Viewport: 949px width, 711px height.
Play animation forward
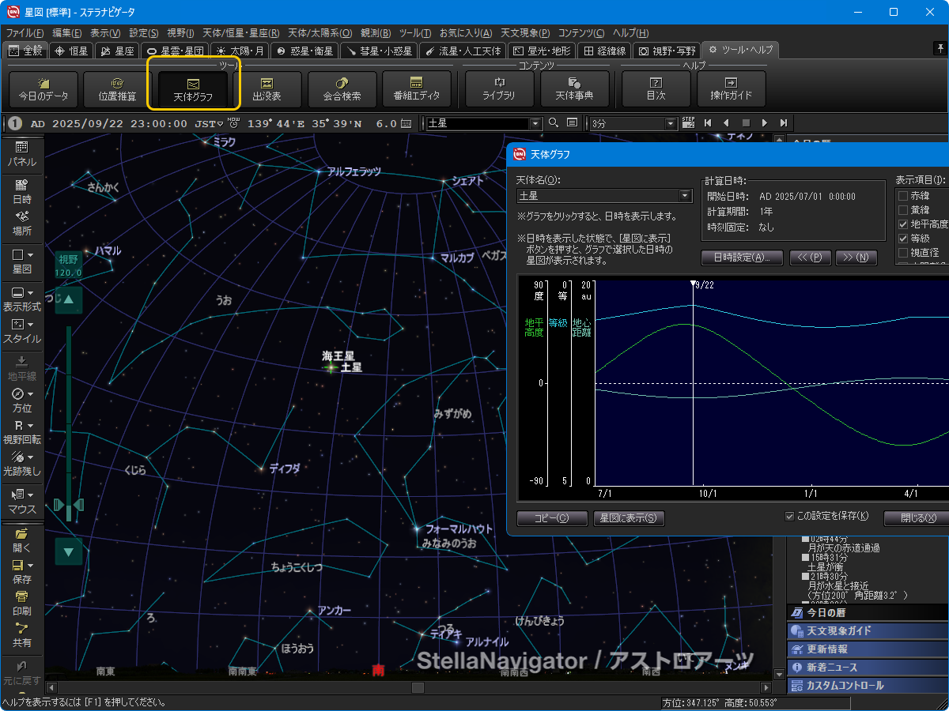tap(764, 123)
